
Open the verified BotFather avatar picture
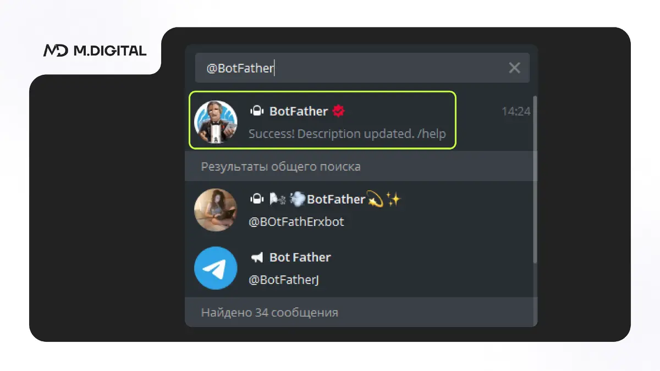pos(216,121)
